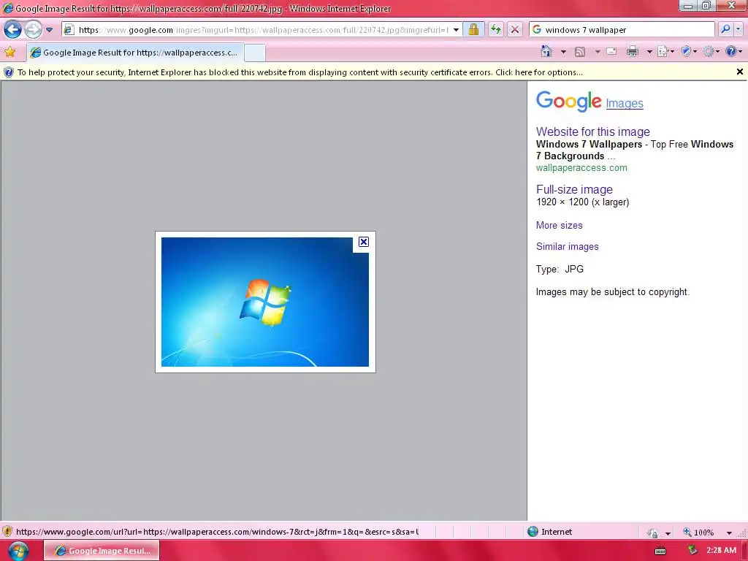The width and height of the screenshot is (748, 561).
Task: Select the Google Image Result tab
Action: [135, 53]
